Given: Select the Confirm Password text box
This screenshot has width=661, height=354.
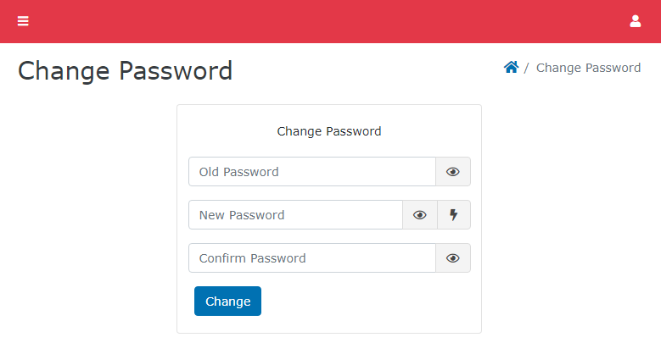Looking at the screenshot, I should pyautogui.click(x=311, y=258).
